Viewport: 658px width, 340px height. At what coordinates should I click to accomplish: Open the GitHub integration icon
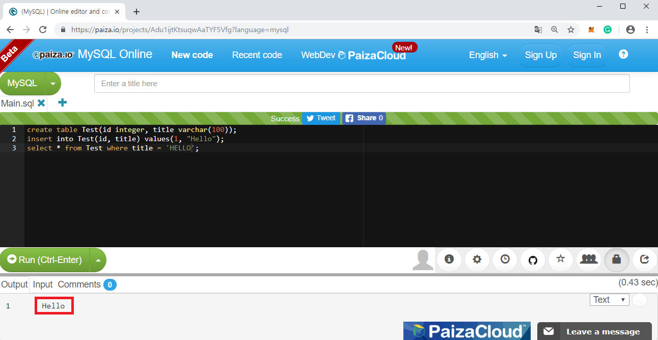533,259
